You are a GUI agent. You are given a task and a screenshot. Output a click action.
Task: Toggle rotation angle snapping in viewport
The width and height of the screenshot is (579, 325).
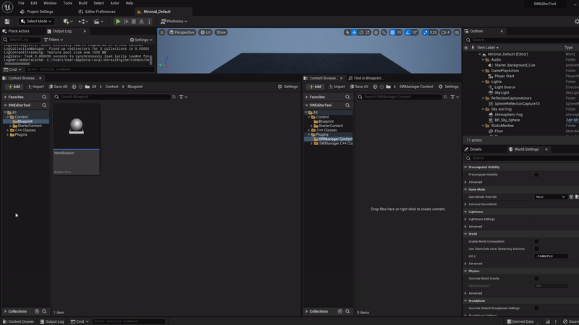[x=407, y=32]
